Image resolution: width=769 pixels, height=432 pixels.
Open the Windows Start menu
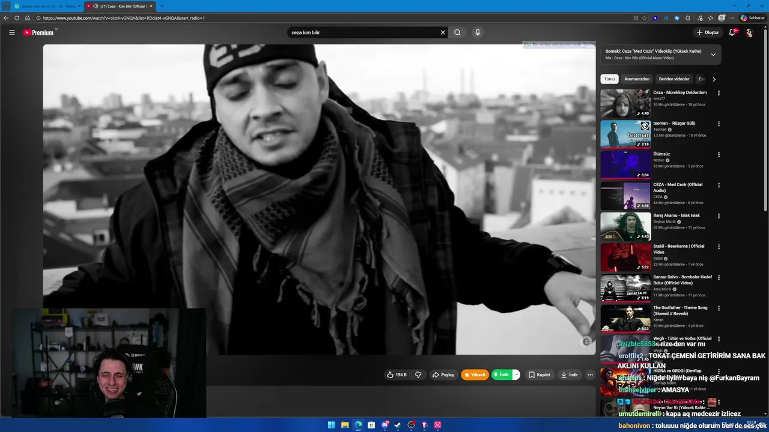tap(331, 425)
